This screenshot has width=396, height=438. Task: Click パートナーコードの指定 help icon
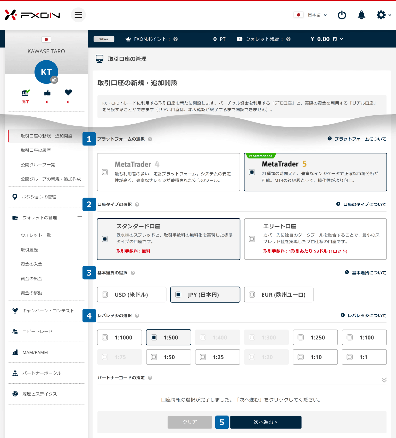150,378
